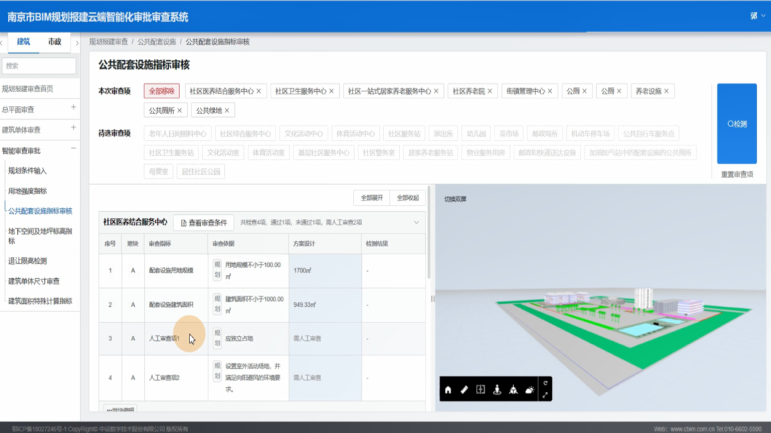The height and width of the screenshot is (433, 771).
Task: Remove the 街镇管理中心 tag via its X
Action: (550, 91)
